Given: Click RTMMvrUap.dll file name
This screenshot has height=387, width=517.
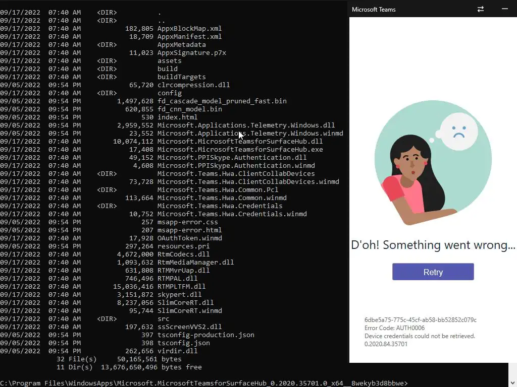Looking at the screenshot, I should [184, 271].
